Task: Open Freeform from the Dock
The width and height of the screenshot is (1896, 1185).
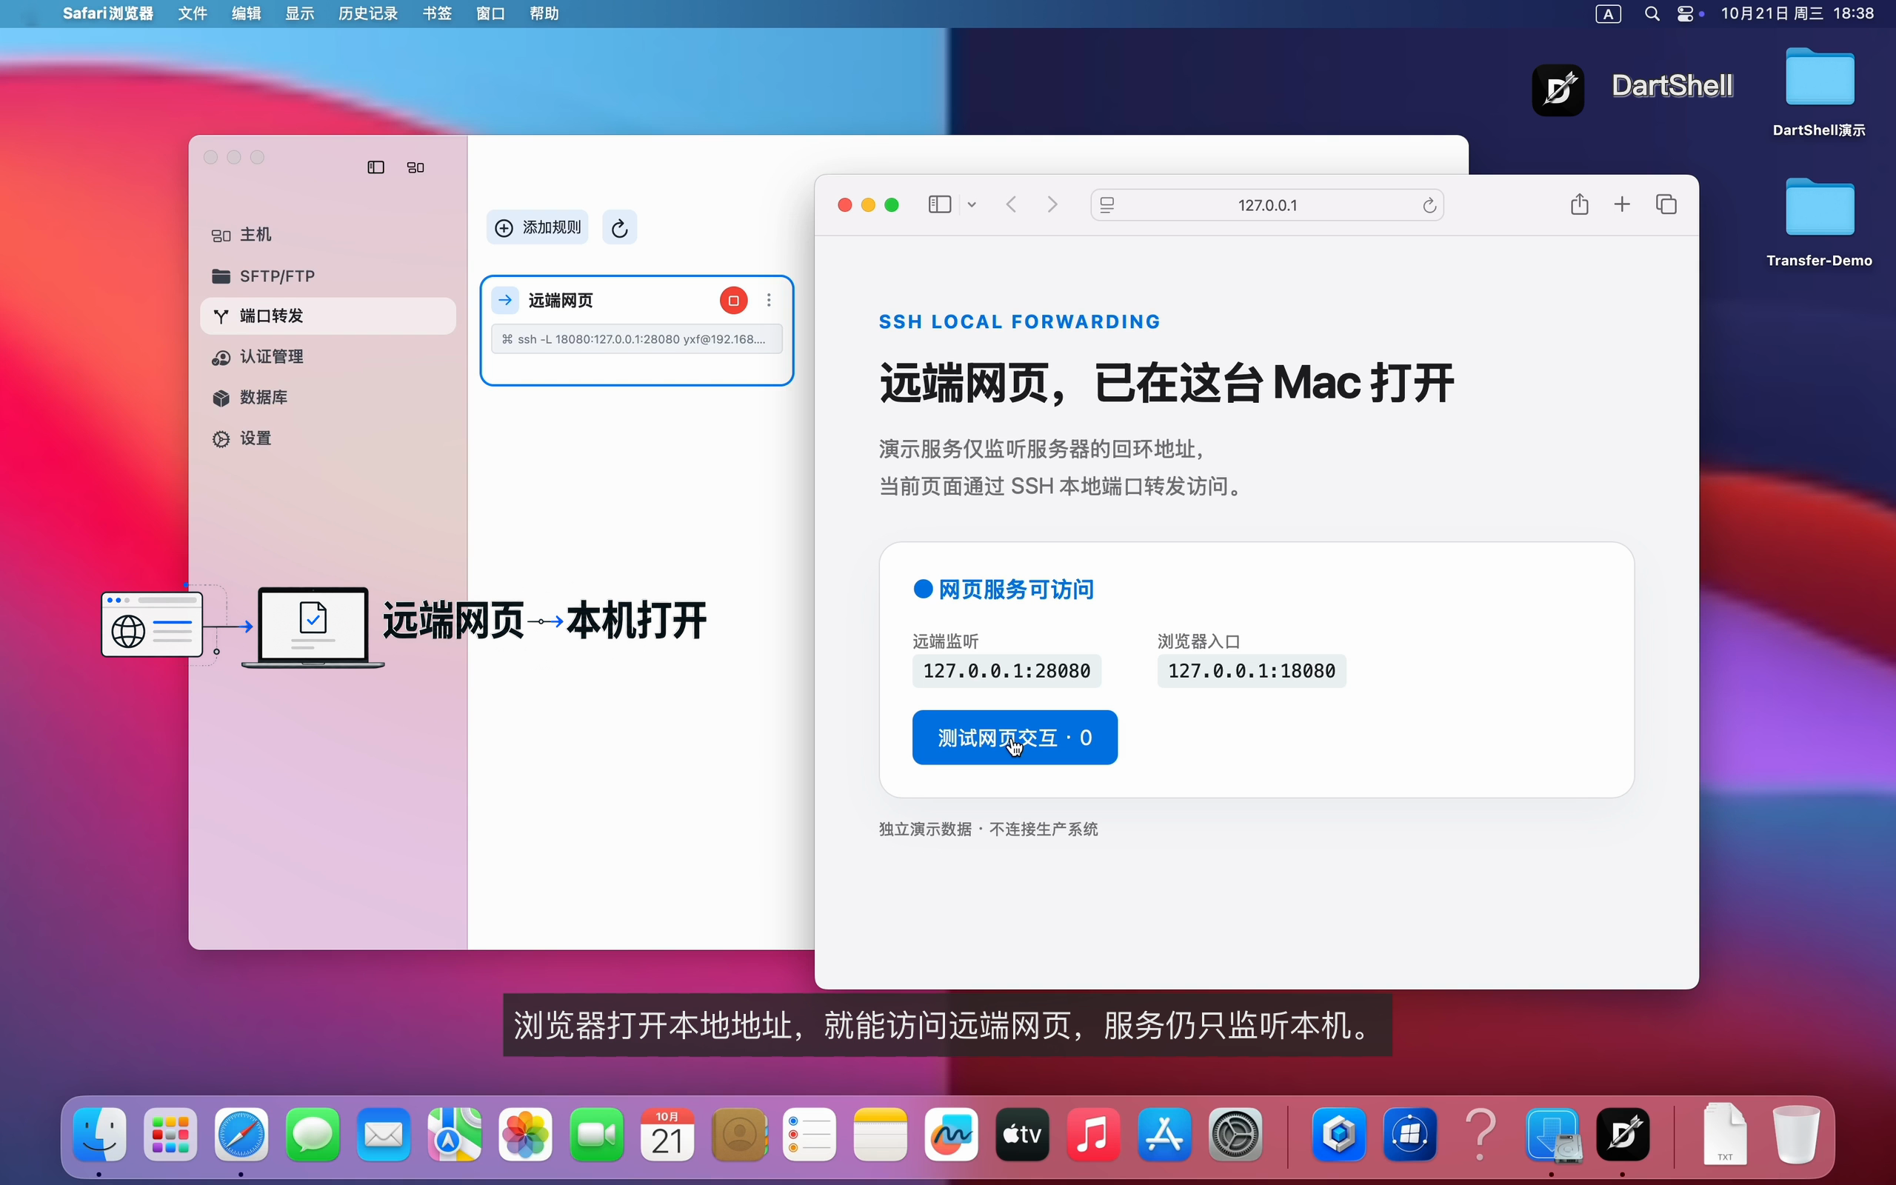Action: 951,1134
